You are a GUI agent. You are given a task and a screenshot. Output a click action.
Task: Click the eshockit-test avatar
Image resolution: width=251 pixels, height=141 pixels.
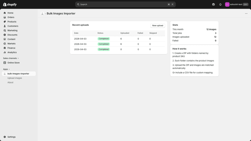227,5
